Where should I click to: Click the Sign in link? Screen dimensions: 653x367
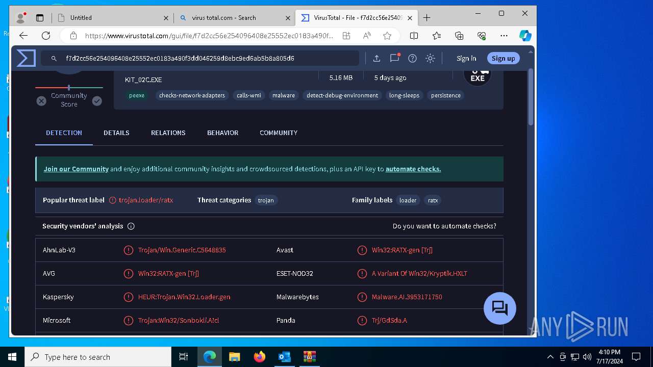[x=466, y=58]
